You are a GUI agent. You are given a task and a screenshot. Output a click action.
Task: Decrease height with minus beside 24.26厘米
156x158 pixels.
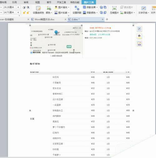click(x=1, y=7)
